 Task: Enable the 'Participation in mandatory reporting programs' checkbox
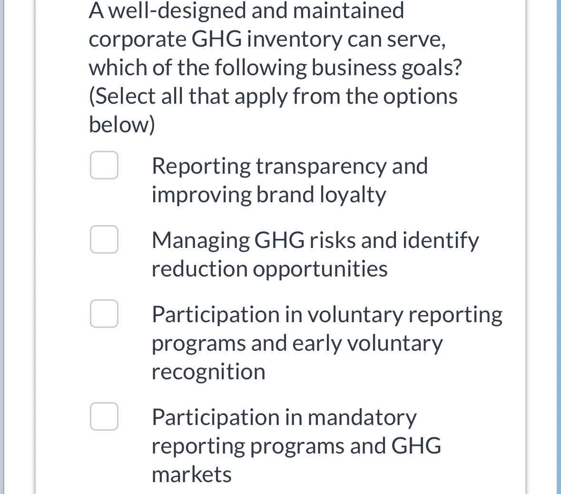(x=104, y=416)
